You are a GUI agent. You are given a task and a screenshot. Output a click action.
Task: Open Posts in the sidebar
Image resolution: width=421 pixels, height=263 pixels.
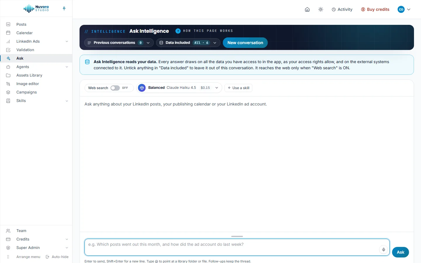(x=36, y=24)
